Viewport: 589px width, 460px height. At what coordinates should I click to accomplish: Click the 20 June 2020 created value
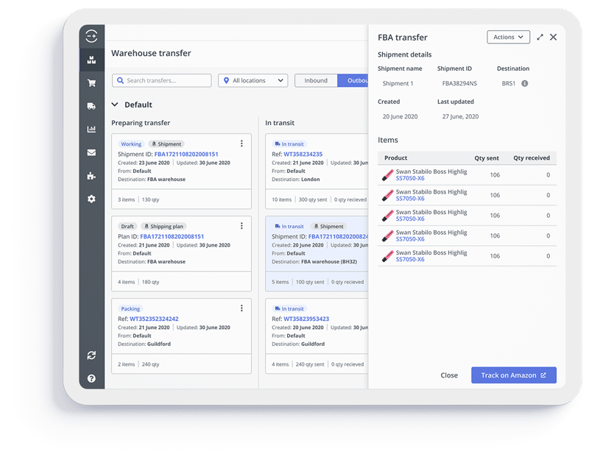pyautogui.click(x=400, y=116)
